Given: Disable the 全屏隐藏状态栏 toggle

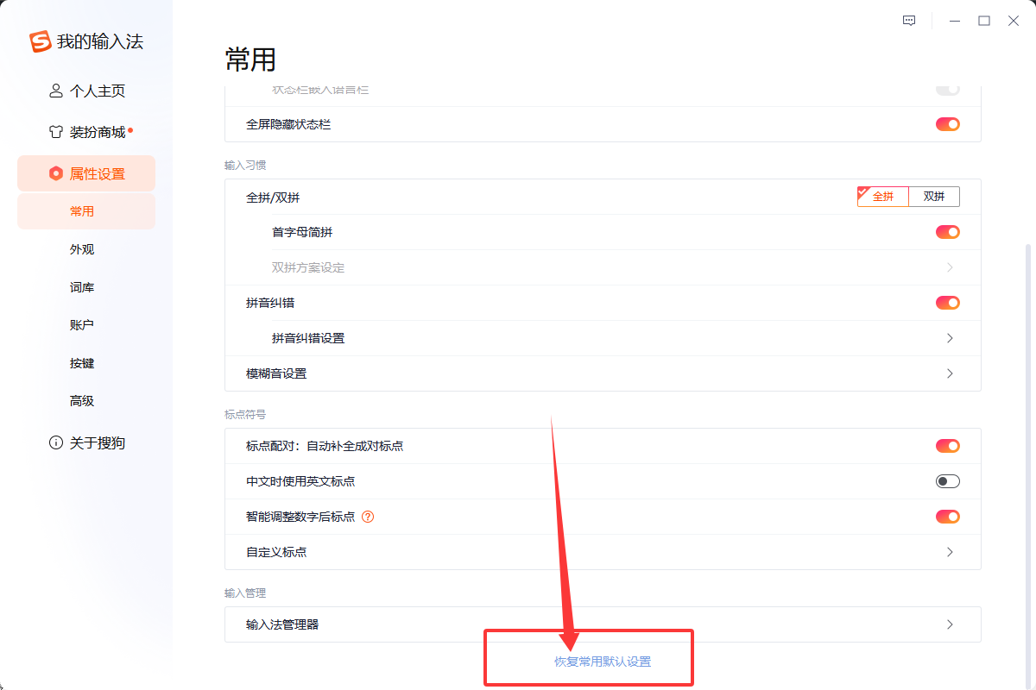Looking at the screenshot, I should click(x=947, y=123).
